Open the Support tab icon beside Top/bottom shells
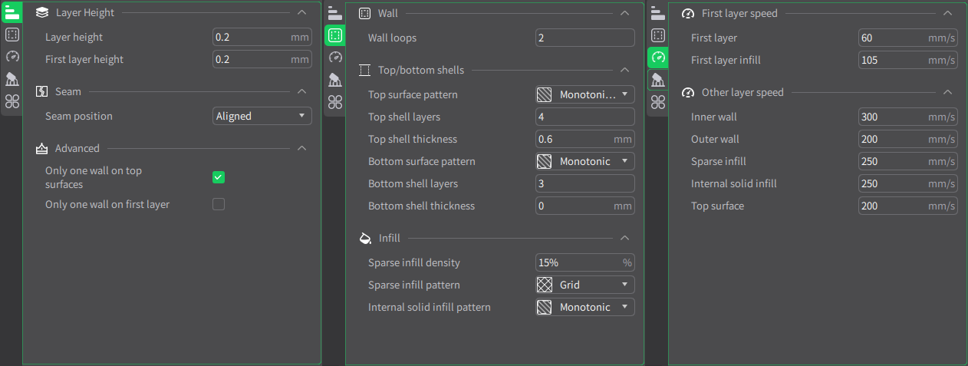The width and height of the screenshot is (968, 366). click(334, 80)
